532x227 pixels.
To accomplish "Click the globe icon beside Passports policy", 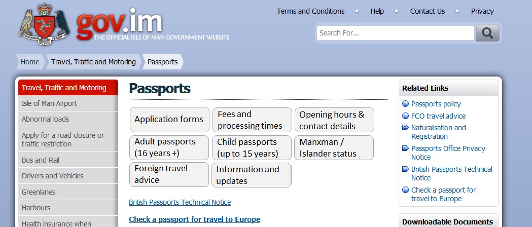I will [x=405, y=104].
